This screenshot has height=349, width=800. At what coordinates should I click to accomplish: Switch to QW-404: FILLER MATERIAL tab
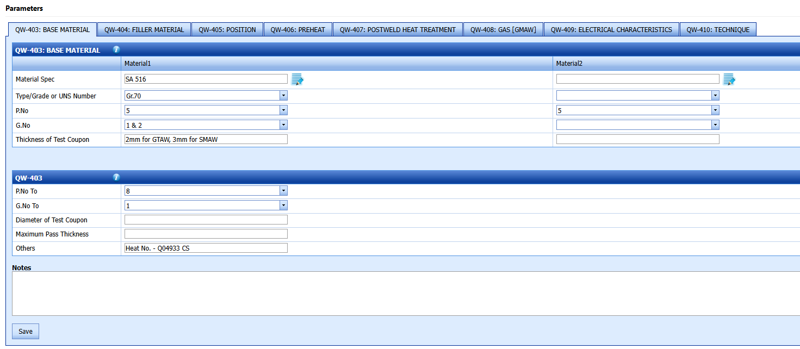(x=144, y=30)
